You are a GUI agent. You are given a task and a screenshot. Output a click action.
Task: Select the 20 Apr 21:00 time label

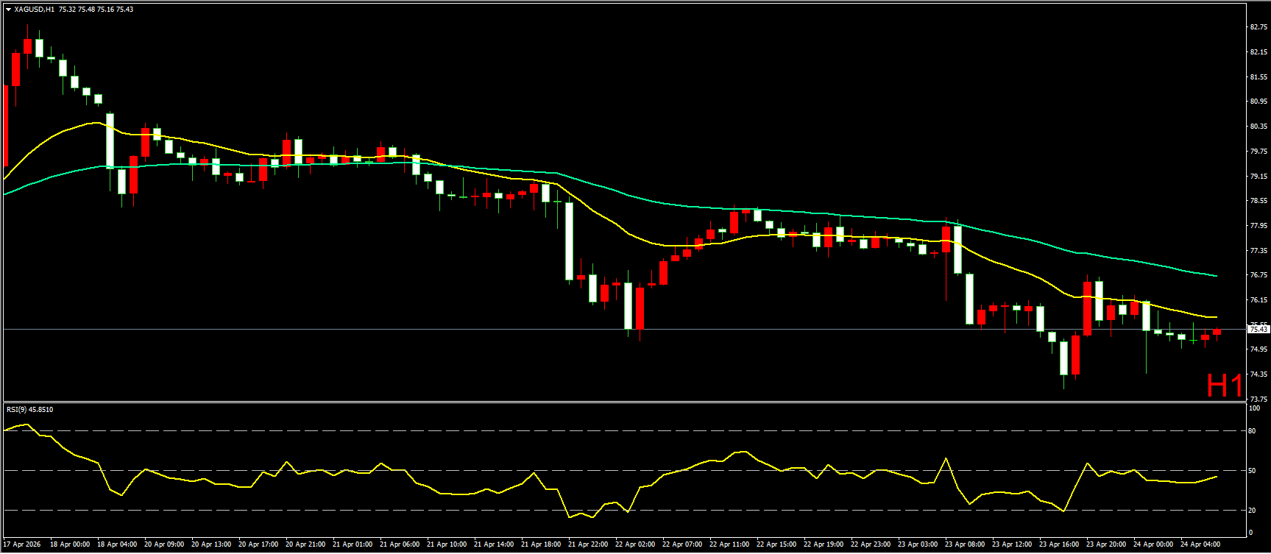point(305,544)
